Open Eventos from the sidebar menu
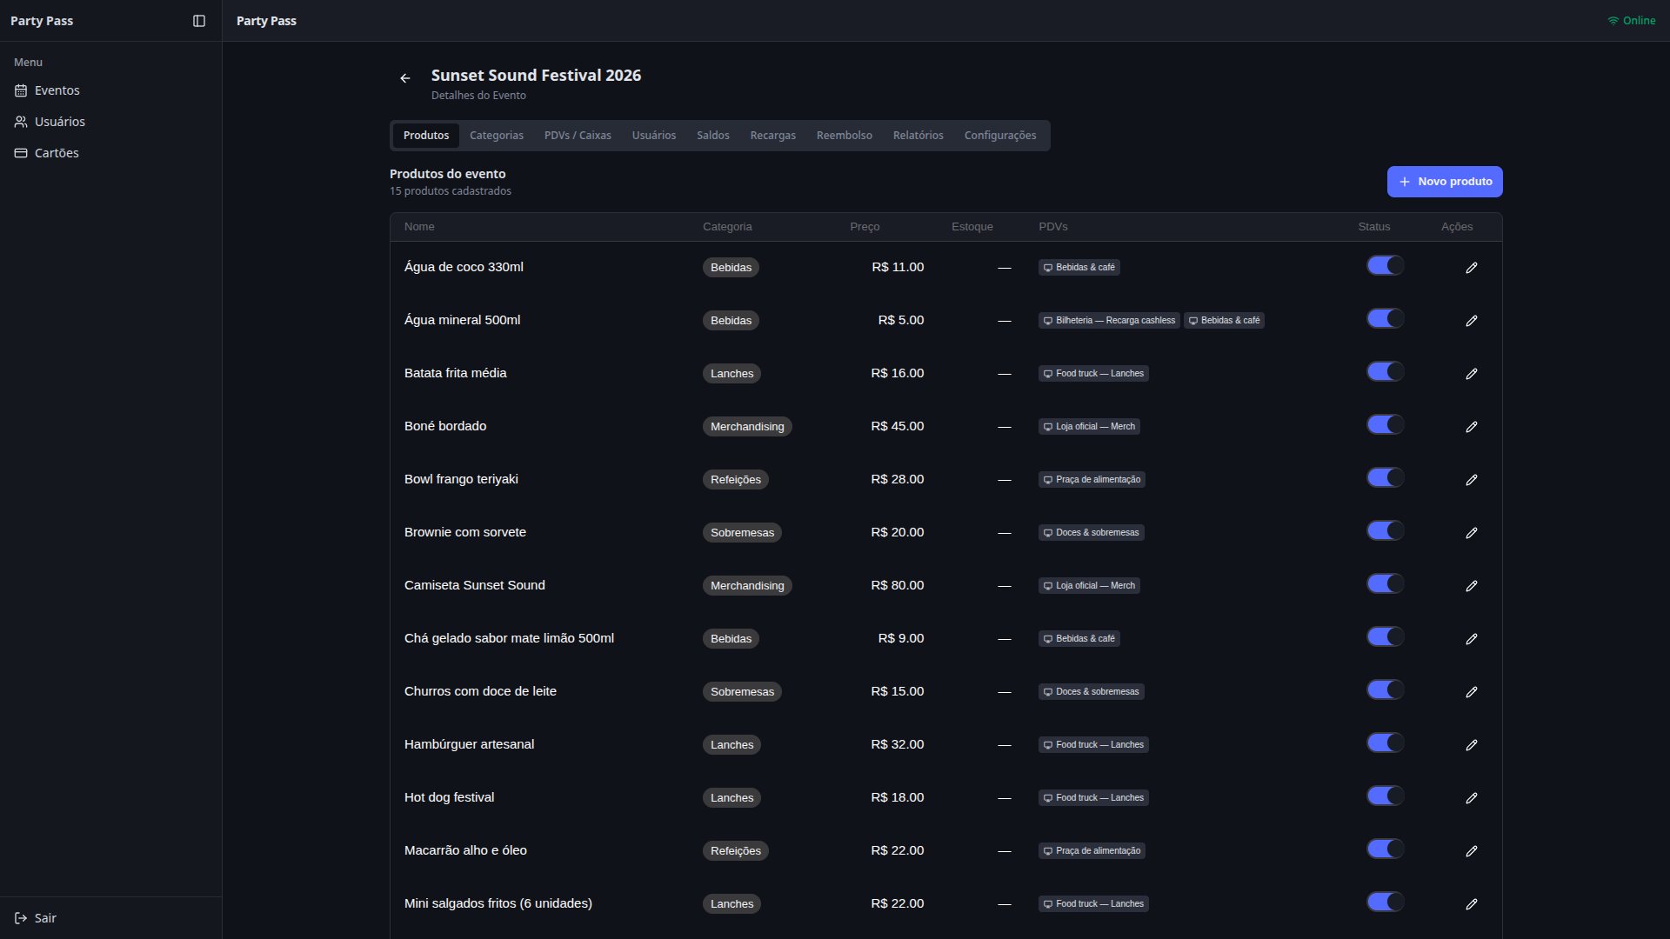The image size is (1670, 939). (x=57, y=90)
